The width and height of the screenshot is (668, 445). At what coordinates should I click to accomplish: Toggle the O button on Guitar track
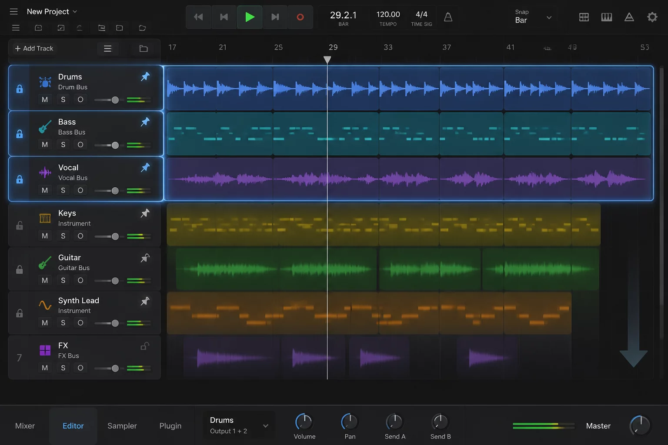[80, 280]
